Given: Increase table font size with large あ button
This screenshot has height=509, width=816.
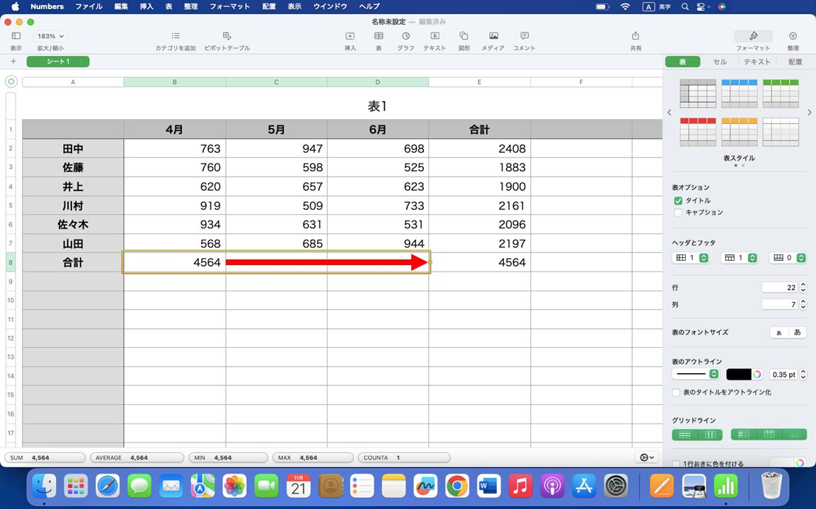Looking at the screenshot, I should [798, 332].
